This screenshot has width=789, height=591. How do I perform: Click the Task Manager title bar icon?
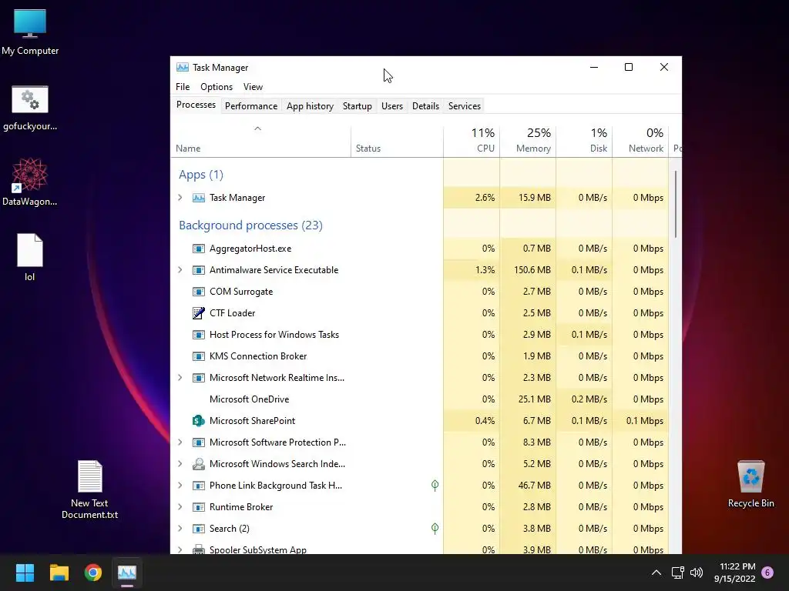pos(182,68)
